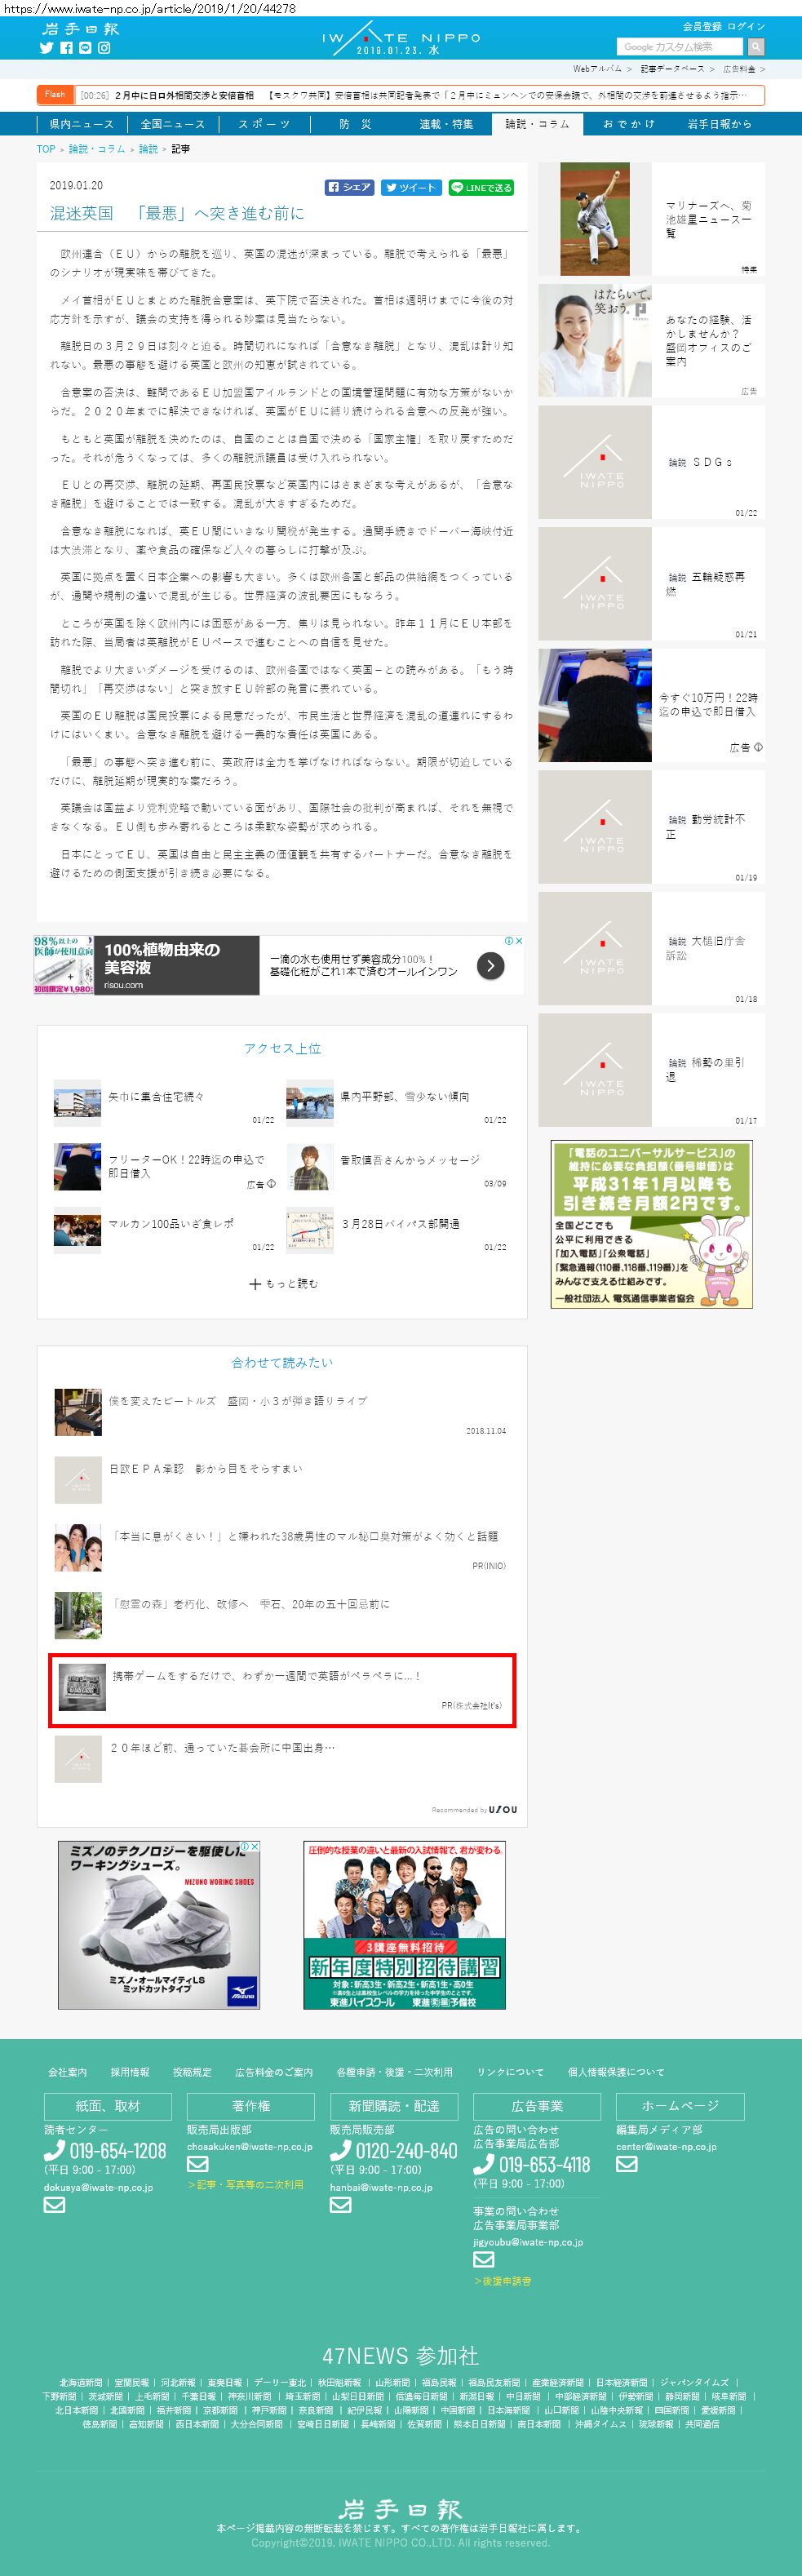Viewport: 802px width, 2576px height.
Task: Open Iwate Nippo's Twitter page icon
Action: tap(46, 47)
